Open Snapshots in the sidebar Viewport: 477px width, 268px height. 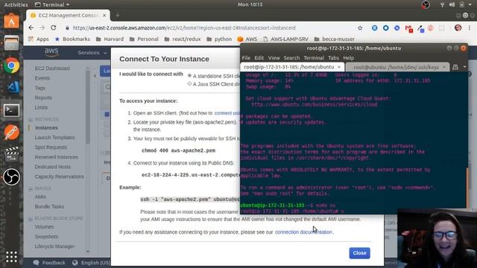(x=46, y=237)
